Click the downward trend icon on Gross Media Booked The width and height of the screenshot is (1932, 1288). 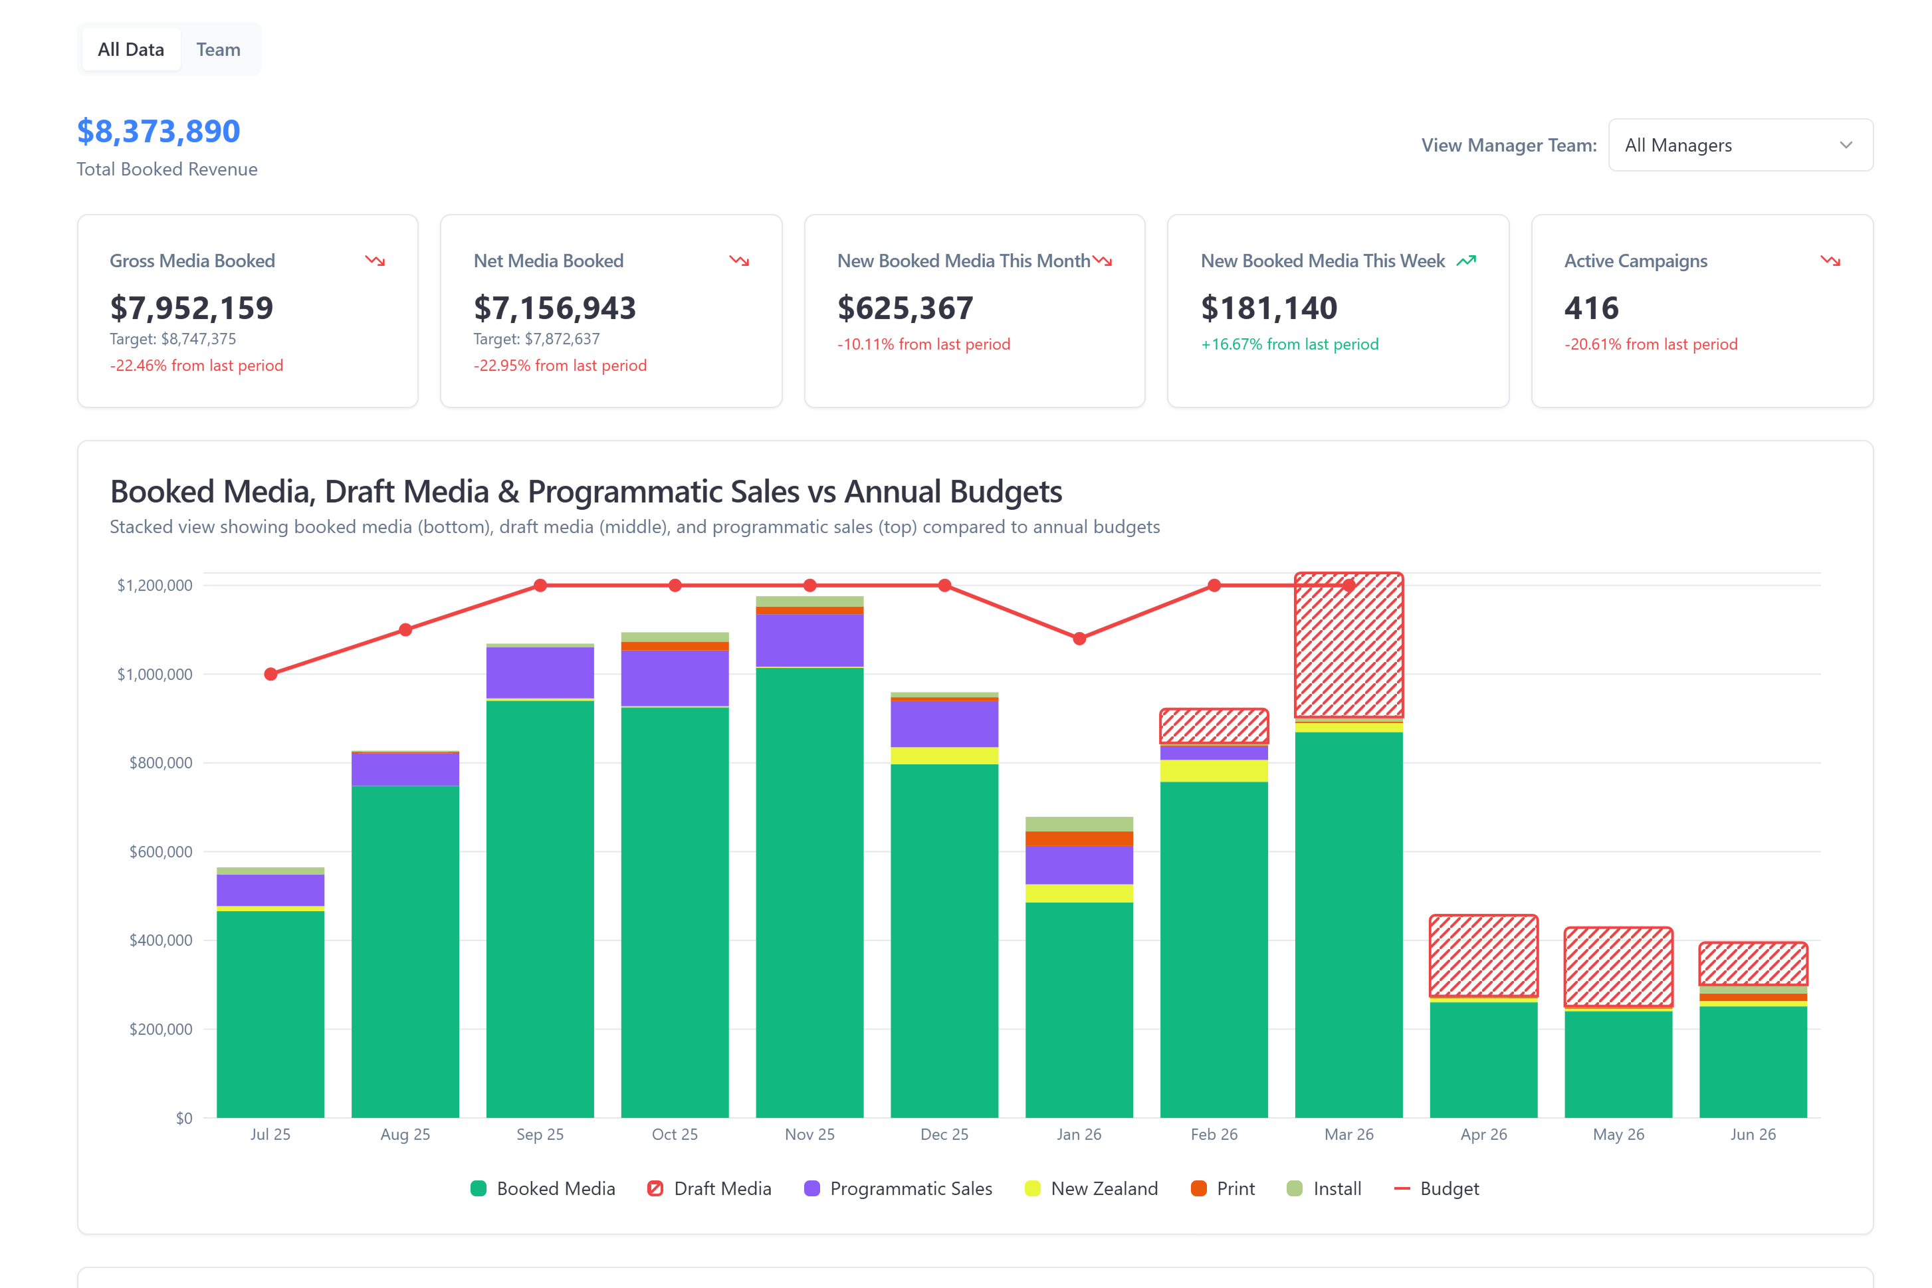(x=376, y=261)
